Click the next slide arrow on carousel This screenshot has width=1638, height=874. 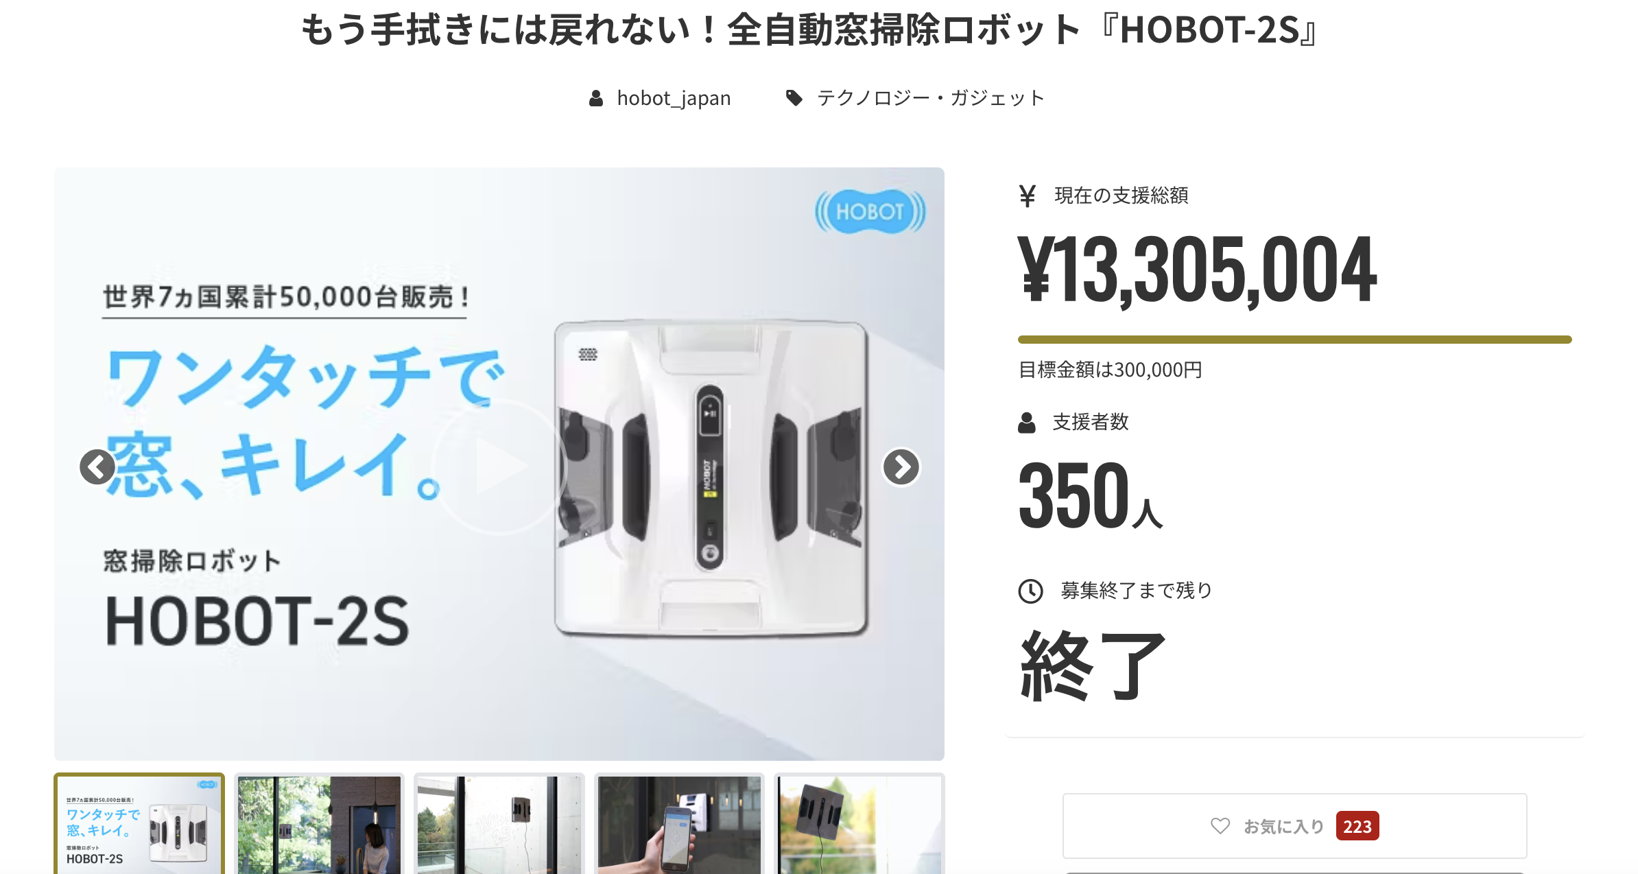click(901, 467)
